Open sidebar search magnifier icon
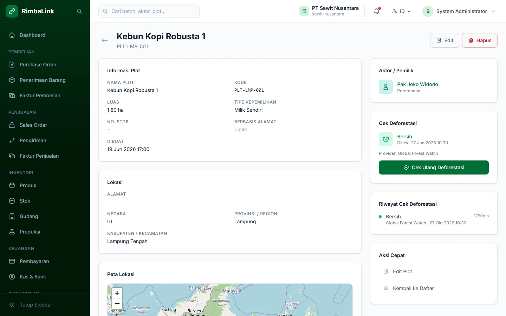The width and height of the screenshot is (506, 316). tap(79, 11)
